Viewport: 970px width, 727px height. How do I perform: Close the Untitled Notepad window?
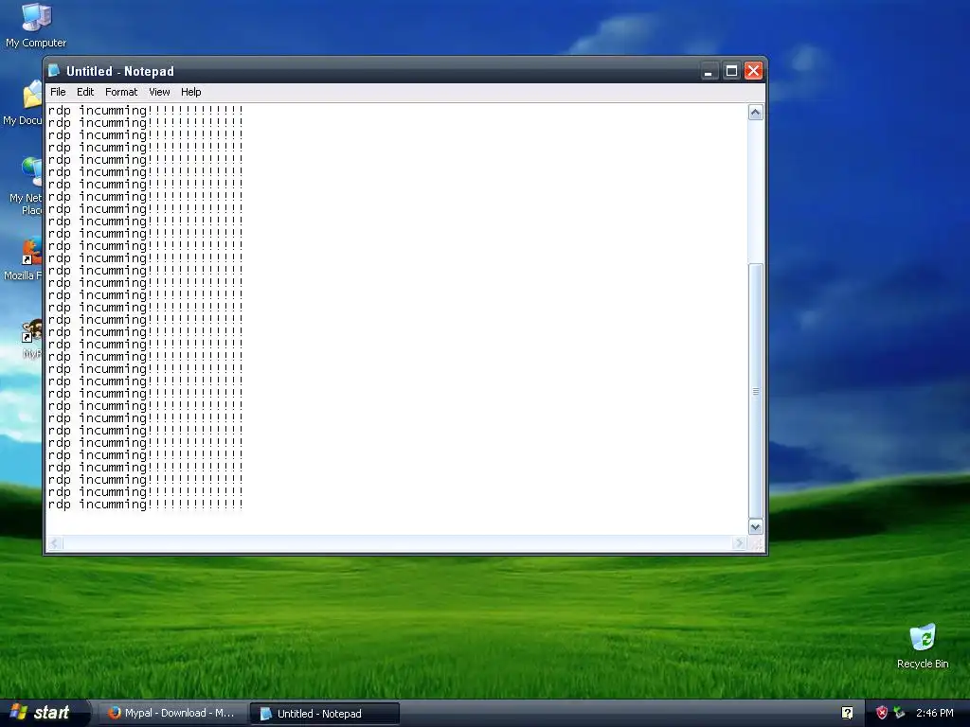[753, 72]
